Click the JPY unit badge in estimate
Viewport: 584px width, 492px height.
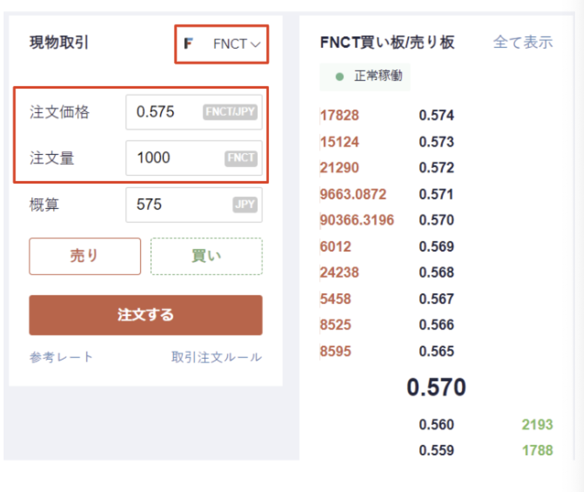(245, 205)
